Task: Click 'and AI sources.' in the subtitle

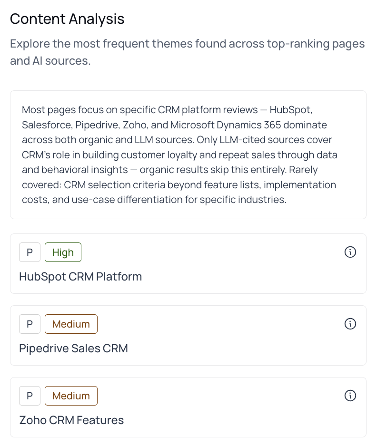Action: pos(50,61)
